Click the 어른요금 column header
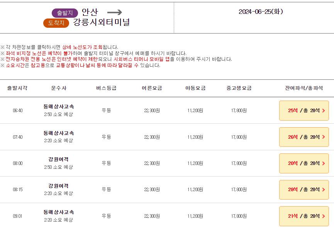This screenshot has height=227, width=334. [153, 87]
